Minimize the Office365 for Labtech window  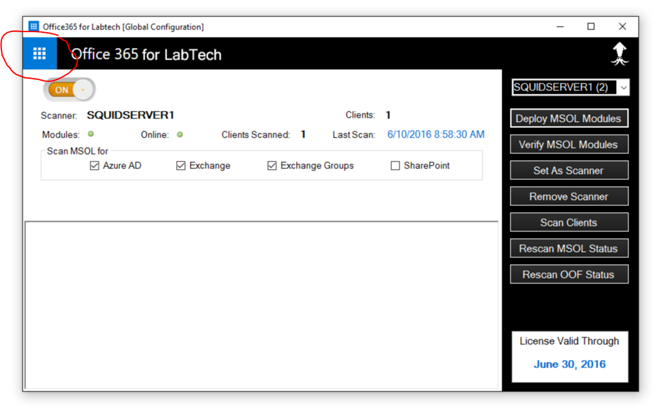560,27
